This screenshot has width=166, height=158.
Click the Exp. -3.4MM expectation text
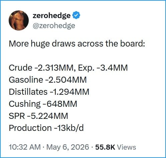103,68
